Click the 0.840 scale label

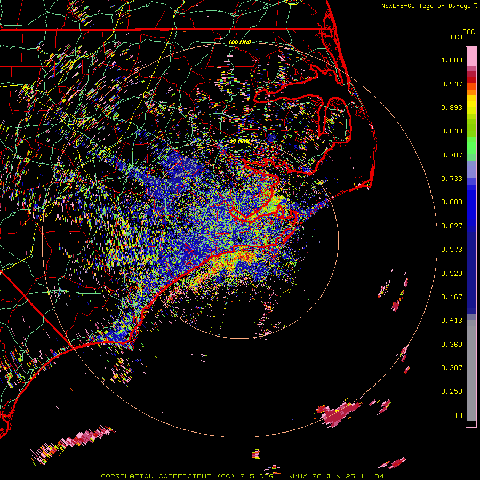452,131
